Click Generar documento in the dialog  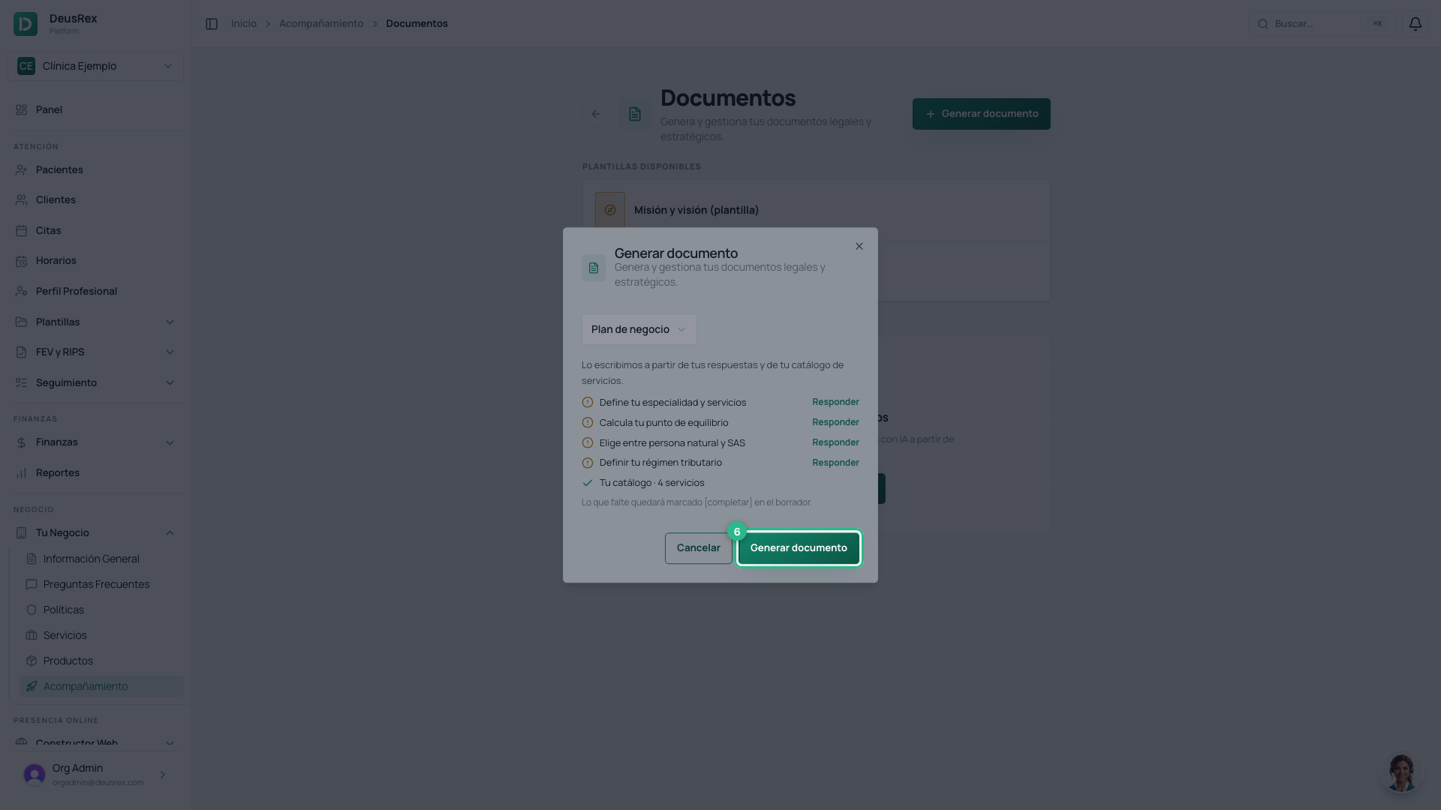click(799, 548)
